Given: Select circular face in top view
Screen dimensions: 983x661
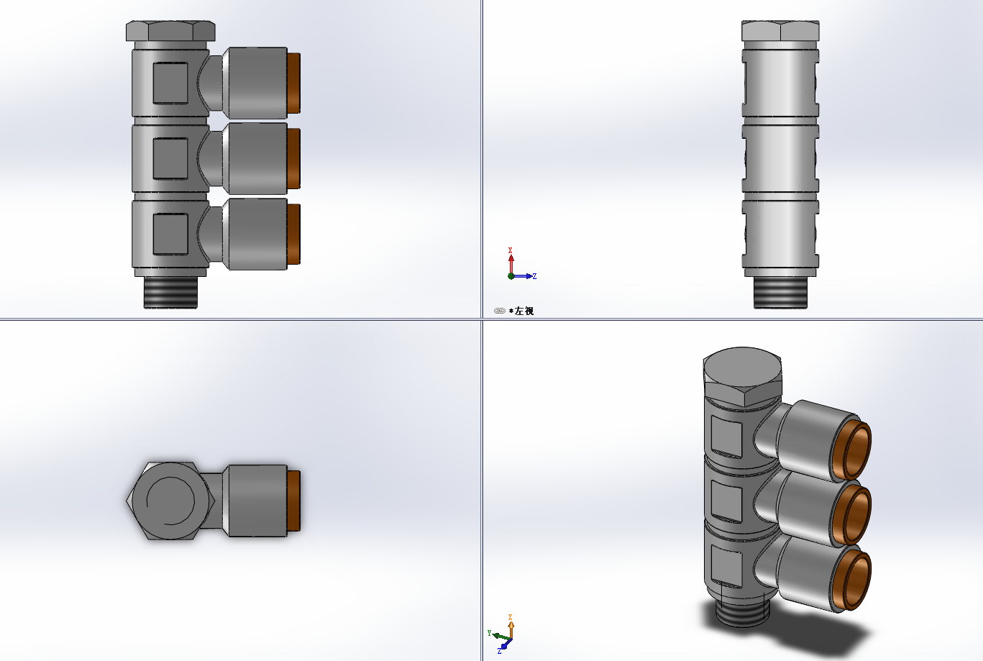Looking at the screenshot, I should coord(170,501).
